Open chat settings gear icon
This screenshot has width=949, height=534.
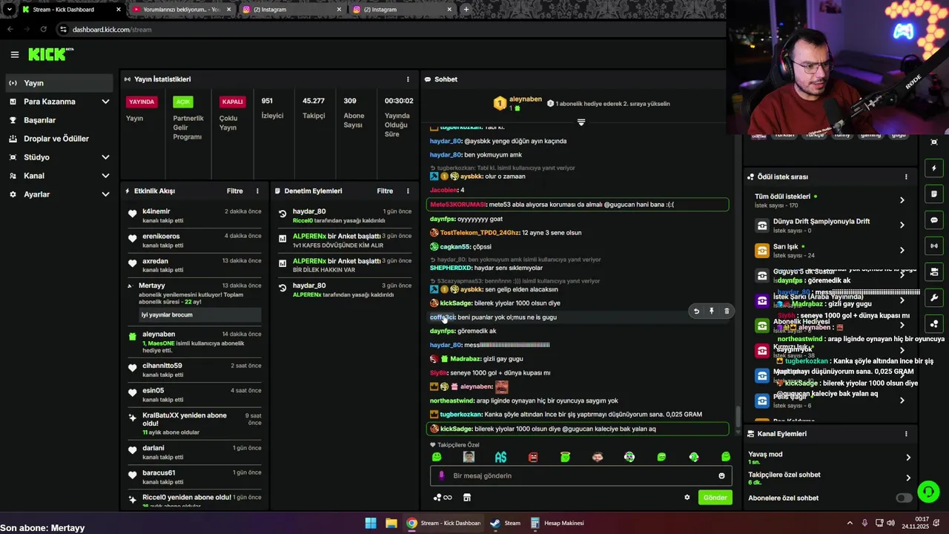click(x=687, y=498)
